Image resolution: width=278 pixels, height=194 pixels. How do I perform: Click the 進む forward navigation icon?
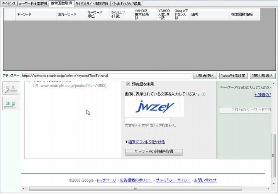pos(11,104)
